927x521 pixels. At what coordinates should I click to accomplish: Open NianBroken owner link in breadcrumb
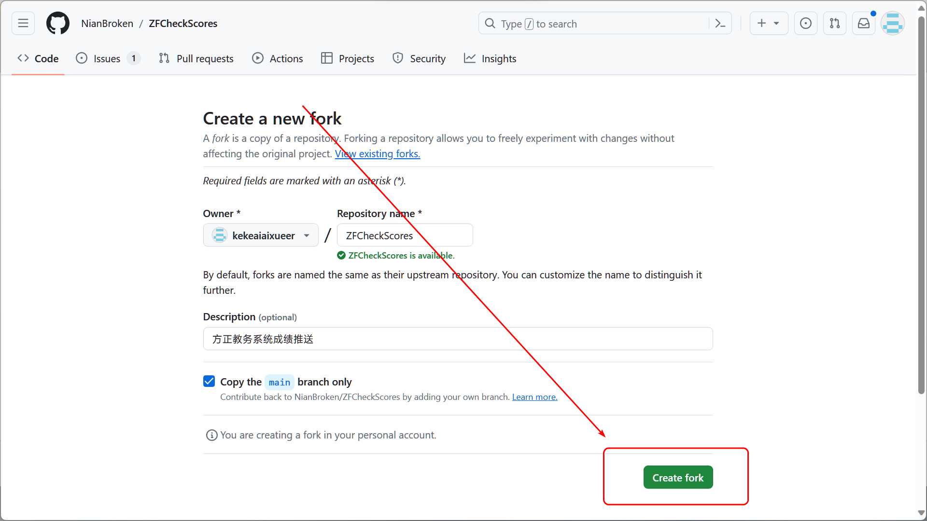107,23
